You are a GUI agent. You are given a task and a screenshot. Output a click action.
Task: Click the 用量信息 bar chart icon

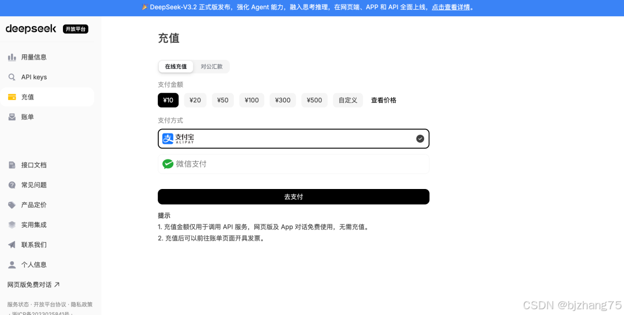(x=12, y=57)
